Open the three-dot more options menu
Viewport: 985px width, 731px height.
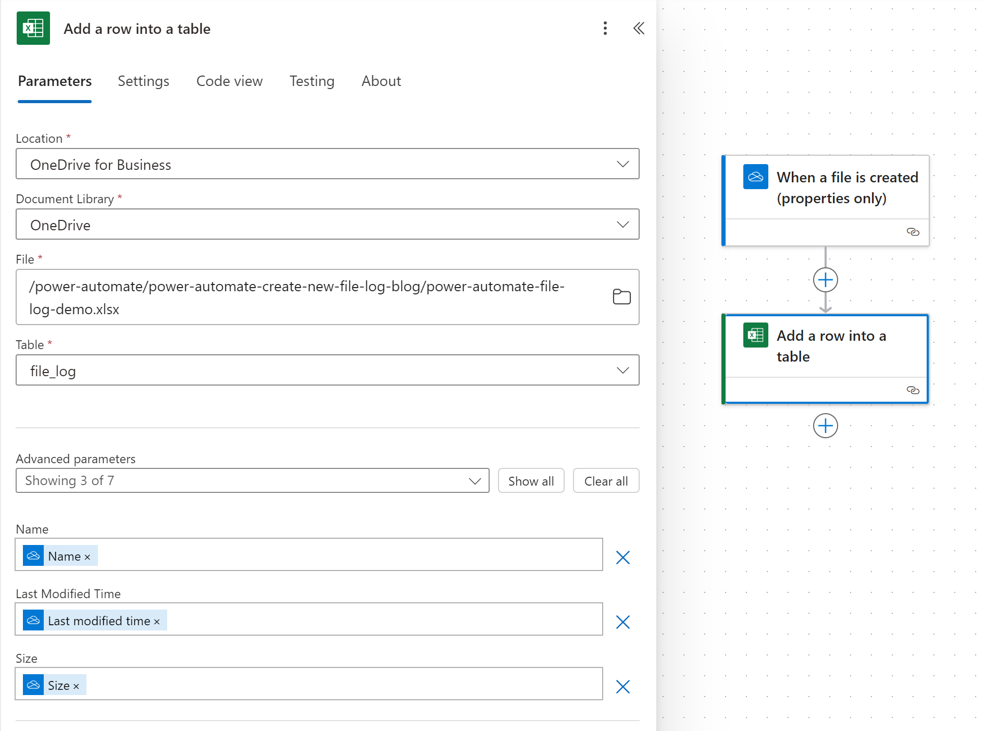(605, 28)
